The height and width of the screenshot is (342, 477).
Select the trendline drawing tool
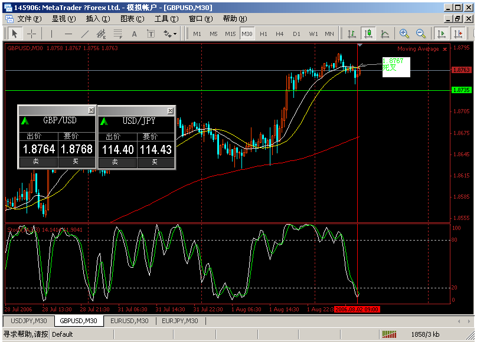pyautogui.click(x=85, y=34)
